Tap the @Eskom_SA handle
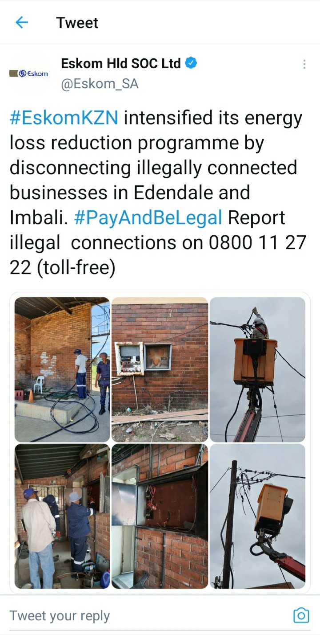 click(100, 84)
